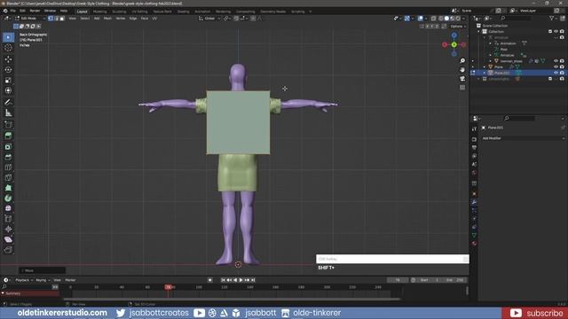Select the Extrude Region tool
568x319 pixels.
[x=8, y=136]
